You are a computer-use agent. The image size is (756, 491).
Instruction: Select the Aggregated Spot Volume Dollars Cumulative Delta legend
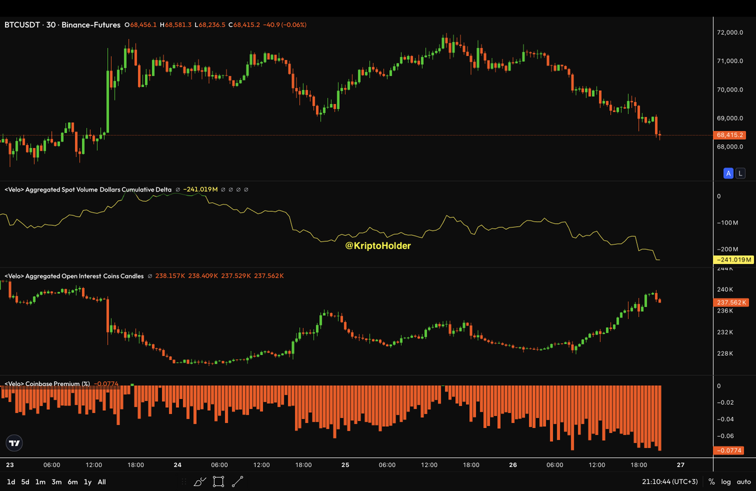(x=88, y=189)
